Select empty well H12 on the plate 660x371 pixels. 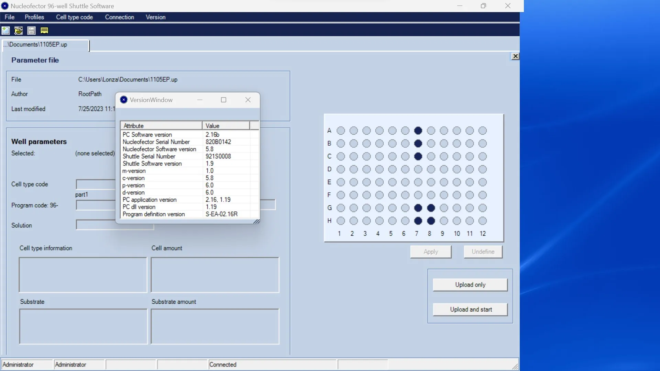tap(483, 221)
